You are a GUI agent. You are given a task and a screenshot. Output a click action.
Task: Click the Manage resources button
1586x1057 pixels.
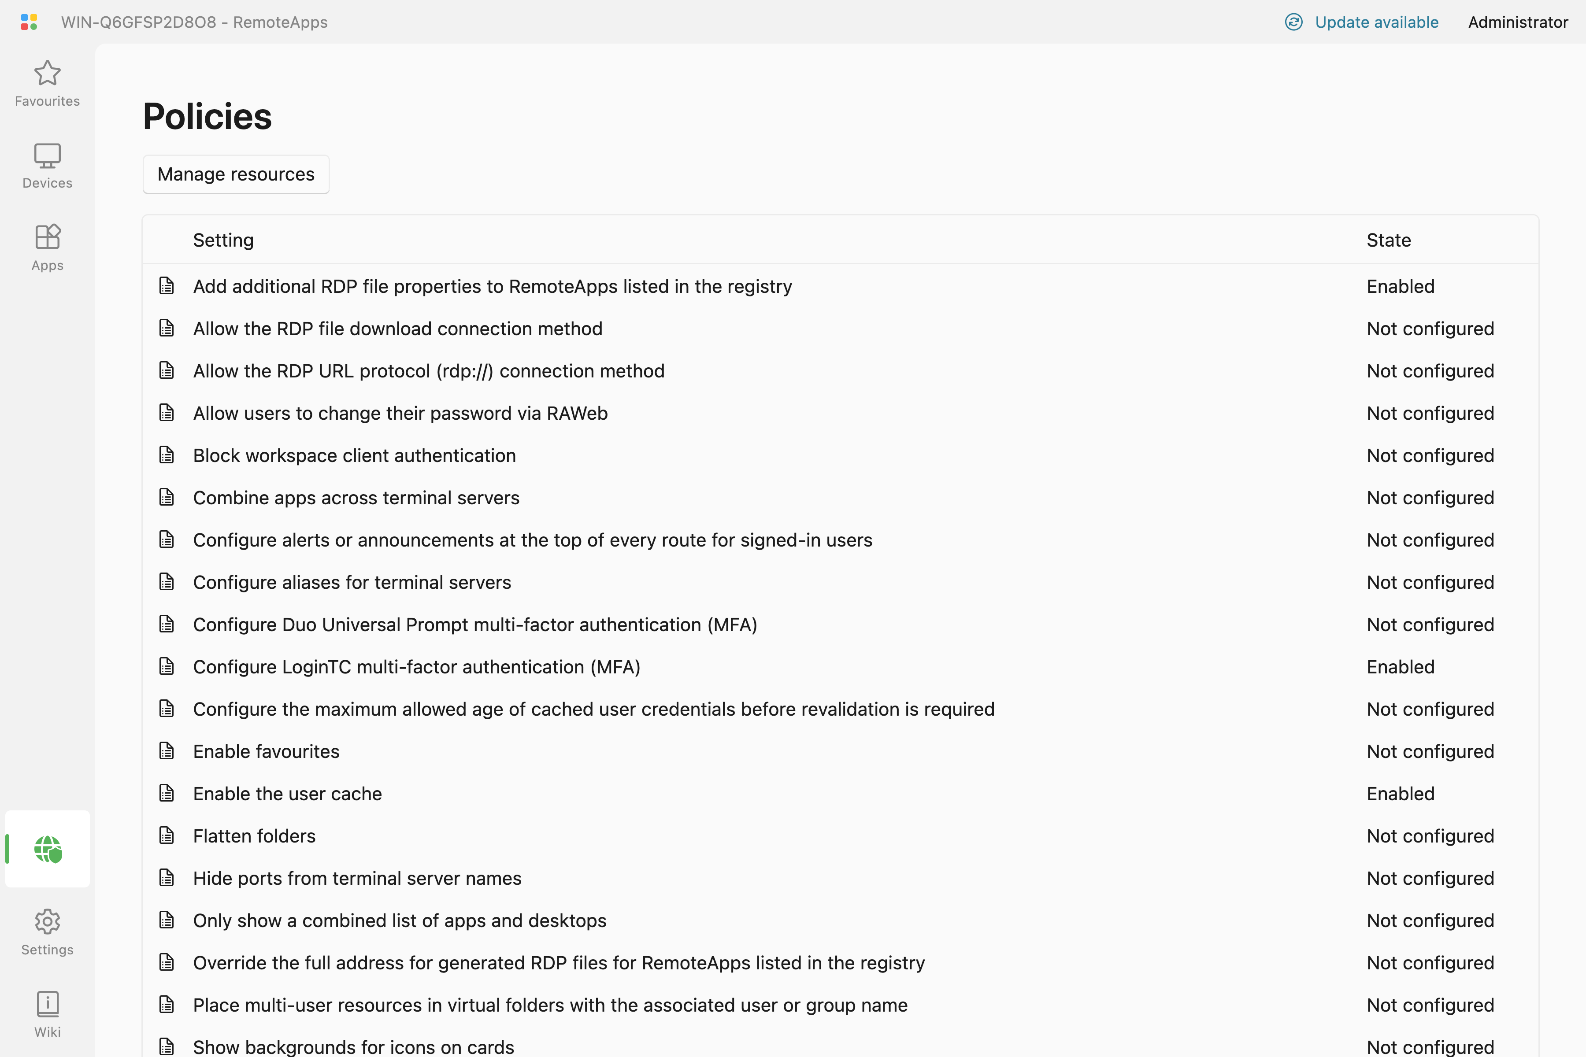pyautogui.click(x=236, y=174)
